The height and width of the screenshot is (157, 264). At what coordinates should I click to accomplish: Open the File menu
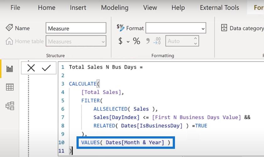point(15,8)
